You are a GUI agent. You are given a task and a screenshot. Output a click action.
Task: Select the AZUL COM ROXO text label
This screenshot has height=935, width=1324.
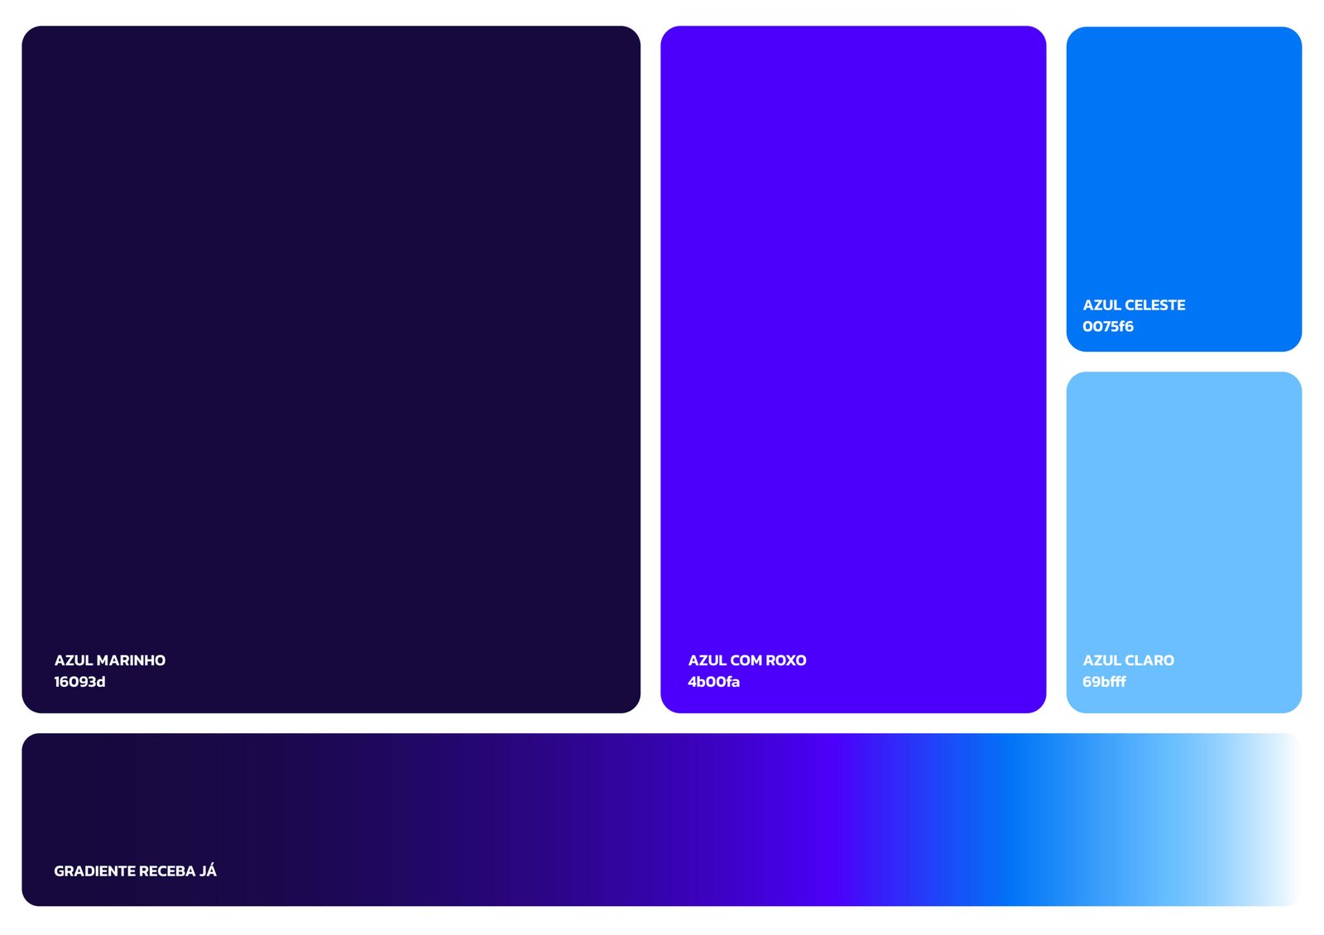(746, 660)
